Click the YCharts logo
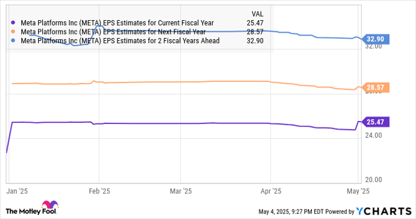Screen dimensions: 416x219 point(384,211)
